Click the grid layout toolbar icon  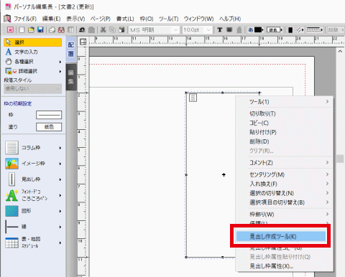[x=70, y=30]
